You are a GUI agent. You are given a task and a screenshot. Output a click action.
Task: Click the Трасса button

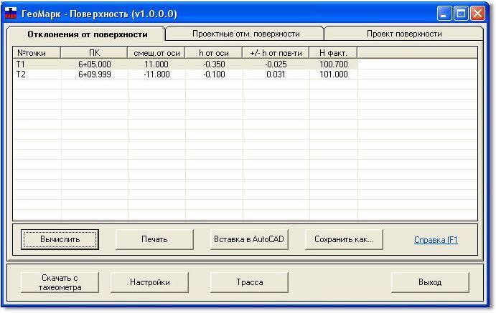(249, 282)
